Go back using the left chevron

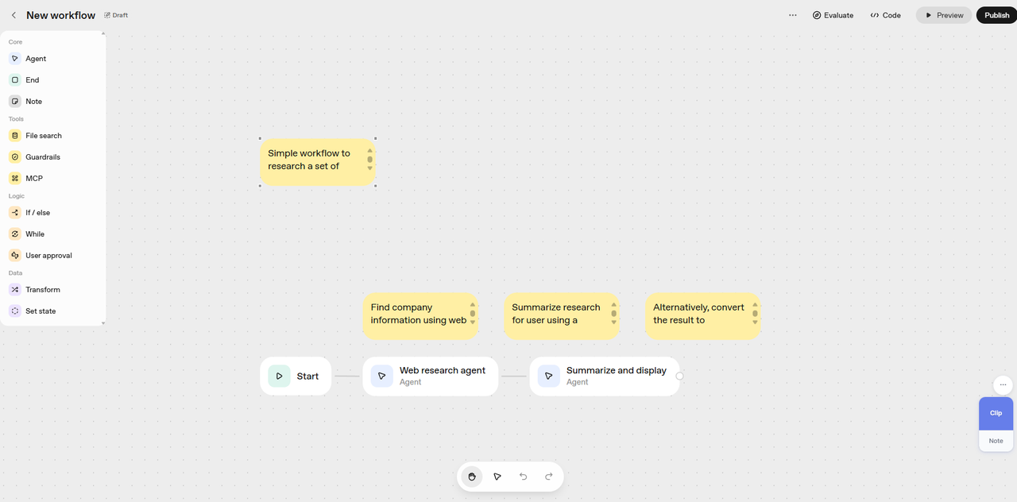14,15
